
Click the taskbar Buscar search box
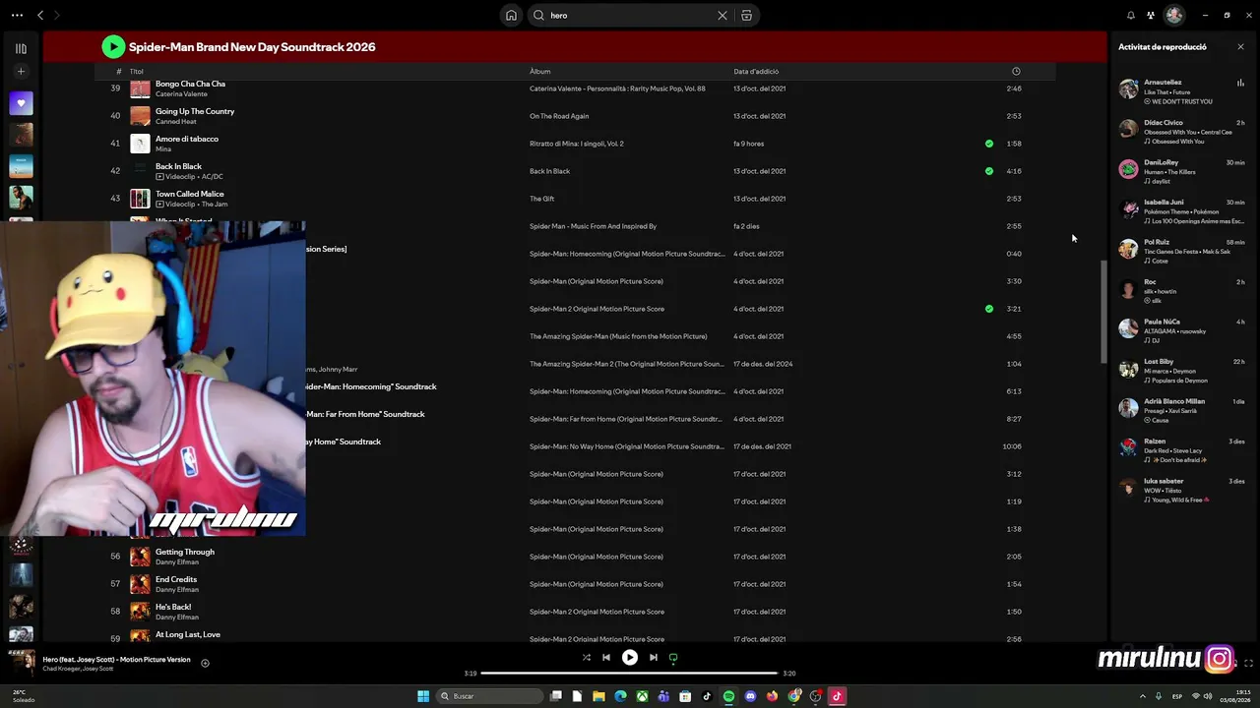click(490, 696)
